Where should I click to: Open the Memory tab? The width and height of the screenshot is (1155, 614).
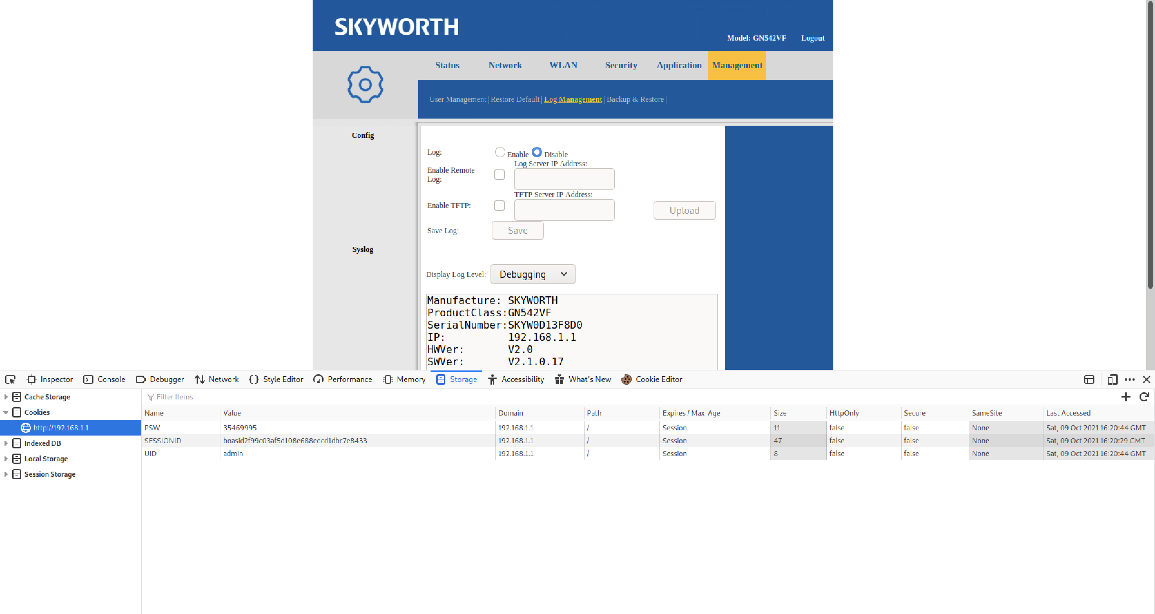(404, 379)
